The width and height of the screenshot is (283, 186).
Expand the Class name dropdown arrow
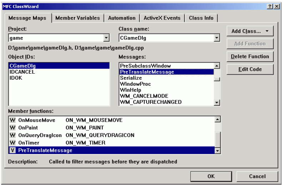coord(217,38)
